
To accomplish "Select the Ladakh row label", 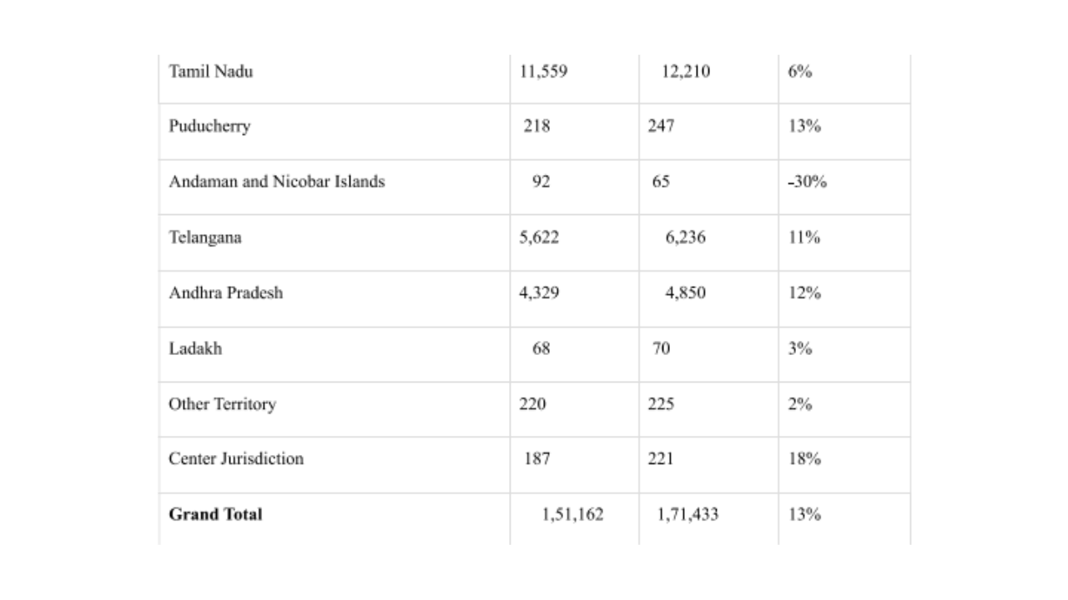I will tap(195, 348).
